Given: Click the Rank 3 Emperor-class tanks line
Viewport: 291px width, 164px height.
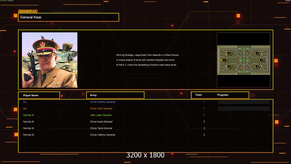Looking at the screenshot, I should point(146,65).
